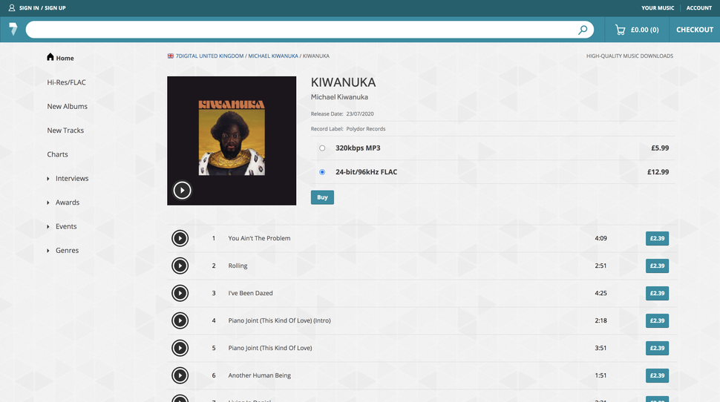Open Your Music in top bar

tap(658, 8)
